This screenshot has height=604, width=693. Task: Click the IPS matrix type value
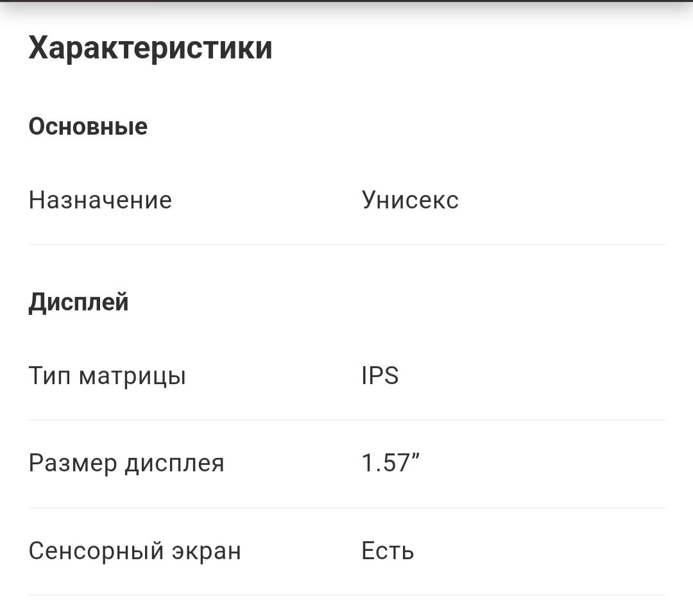click(380, 376)
